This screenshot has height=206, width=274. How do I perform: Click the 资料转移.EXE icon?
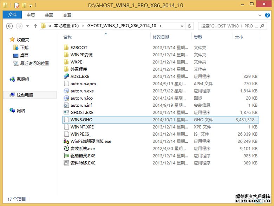tap(66, 163)
